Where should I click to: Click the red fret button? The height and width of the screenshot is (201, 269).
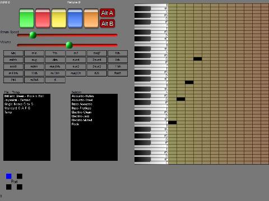pyautogui.click(x=43, y=18)
